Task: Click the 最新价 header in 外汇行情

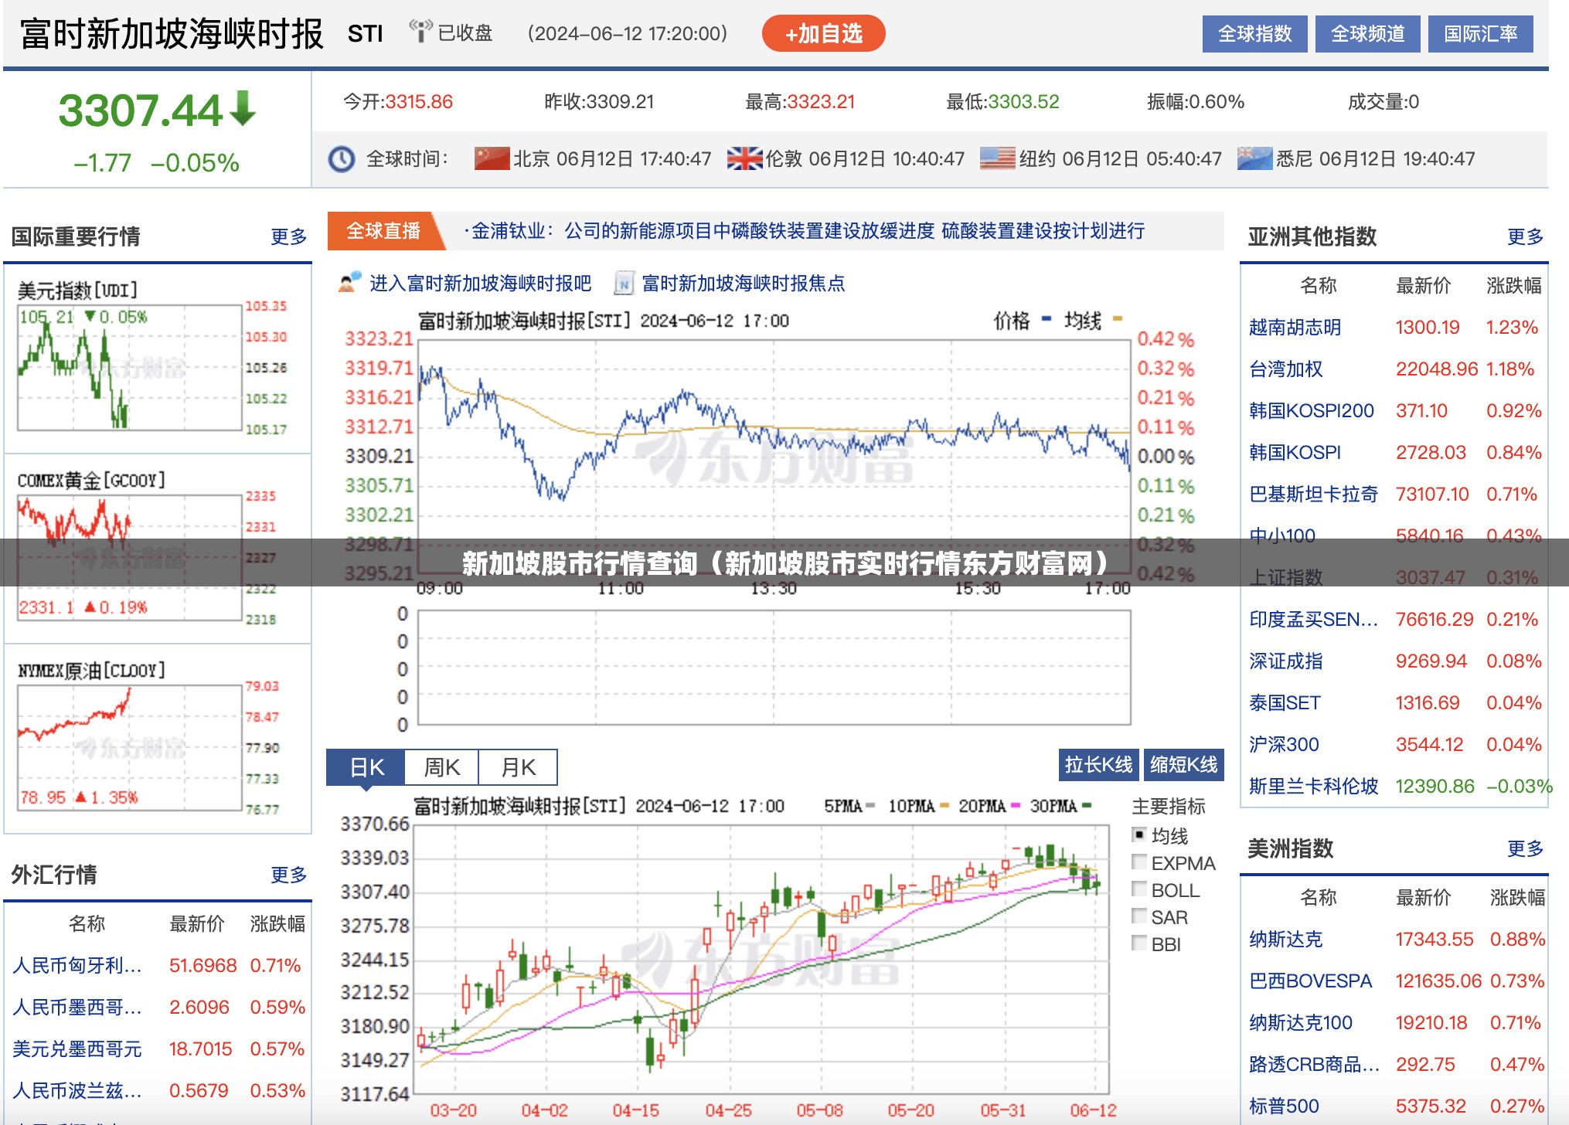Action: pyautogui.click(x=197, y=924)
